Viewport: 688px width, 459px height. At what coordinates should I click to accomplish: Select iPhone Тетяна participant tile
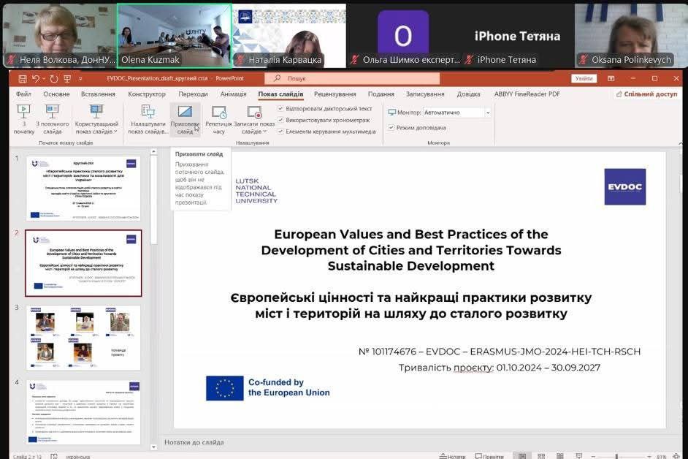(517, 36)
